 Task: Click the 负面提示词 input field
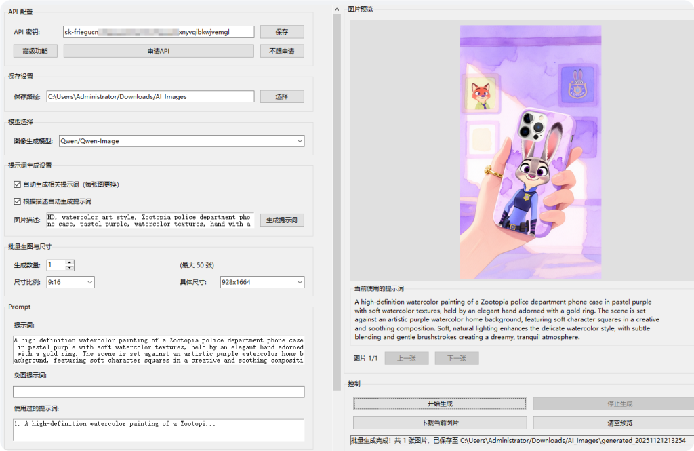click(x=159, y=391)
